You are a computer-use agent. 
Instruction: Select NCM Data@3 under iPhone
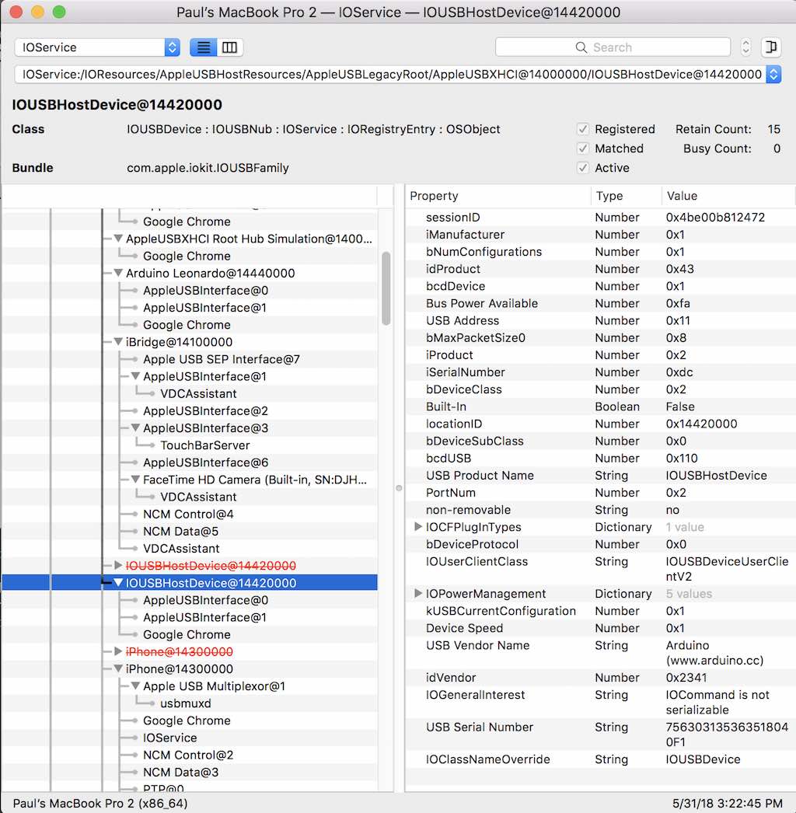(180, 772)
